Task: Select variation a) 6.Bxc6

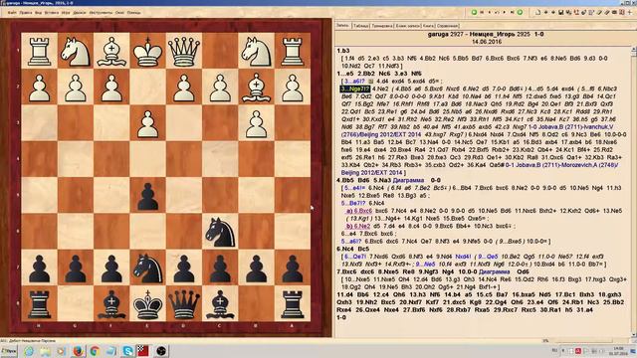Action: coord(359,211)
